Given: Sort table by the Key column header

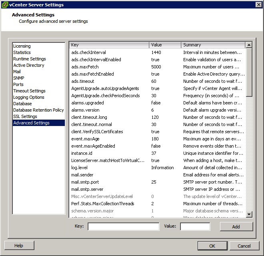Looking at the screenshot, I should (x=109, y=45).
